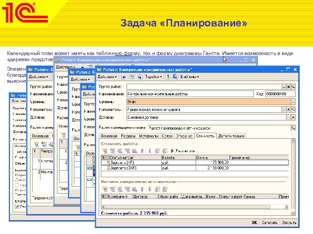Clear the Исполнитель field
This screenshot has height=234, width=313.
(289, 110)
